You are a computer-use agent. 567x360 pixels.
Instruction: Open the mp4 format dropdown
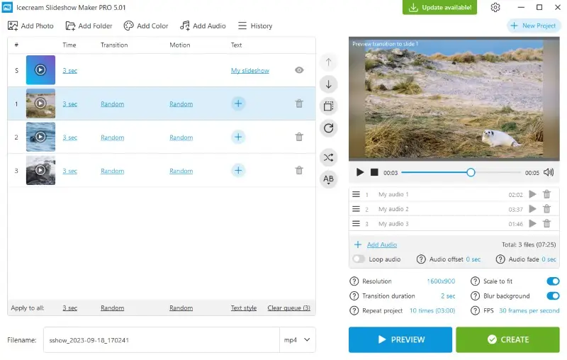pos(297,339)
